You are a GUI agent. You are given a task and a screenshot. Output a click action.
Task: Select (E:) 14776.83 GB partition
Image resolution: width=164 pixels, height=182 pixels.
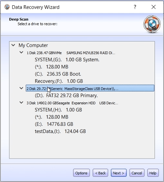pos(54,124)
